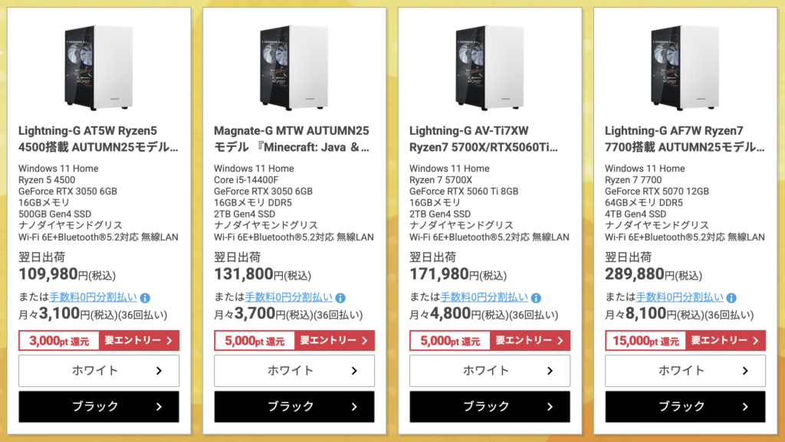Select ホワイト for Lightning-G AT5W Ryzen5

coord(99,371)
